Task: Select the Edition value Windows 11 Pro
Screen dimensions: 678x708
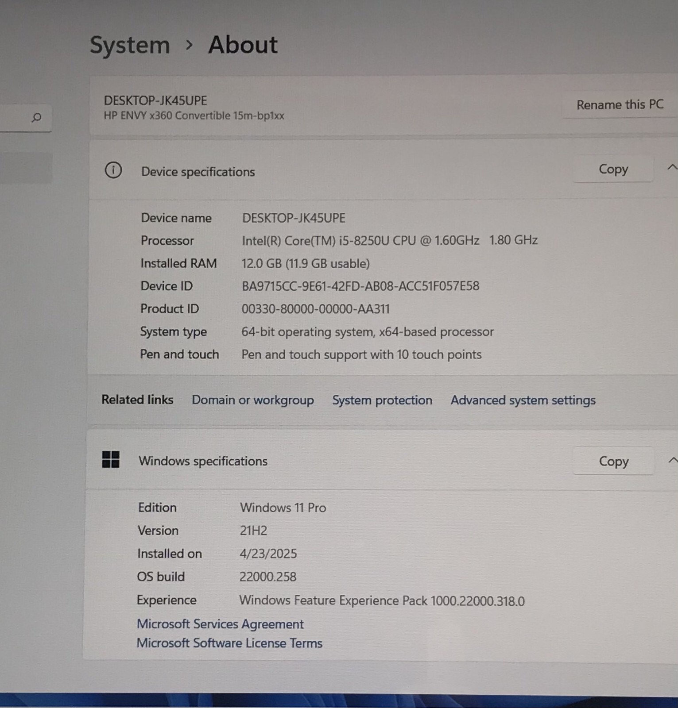Action: [283, 508]
